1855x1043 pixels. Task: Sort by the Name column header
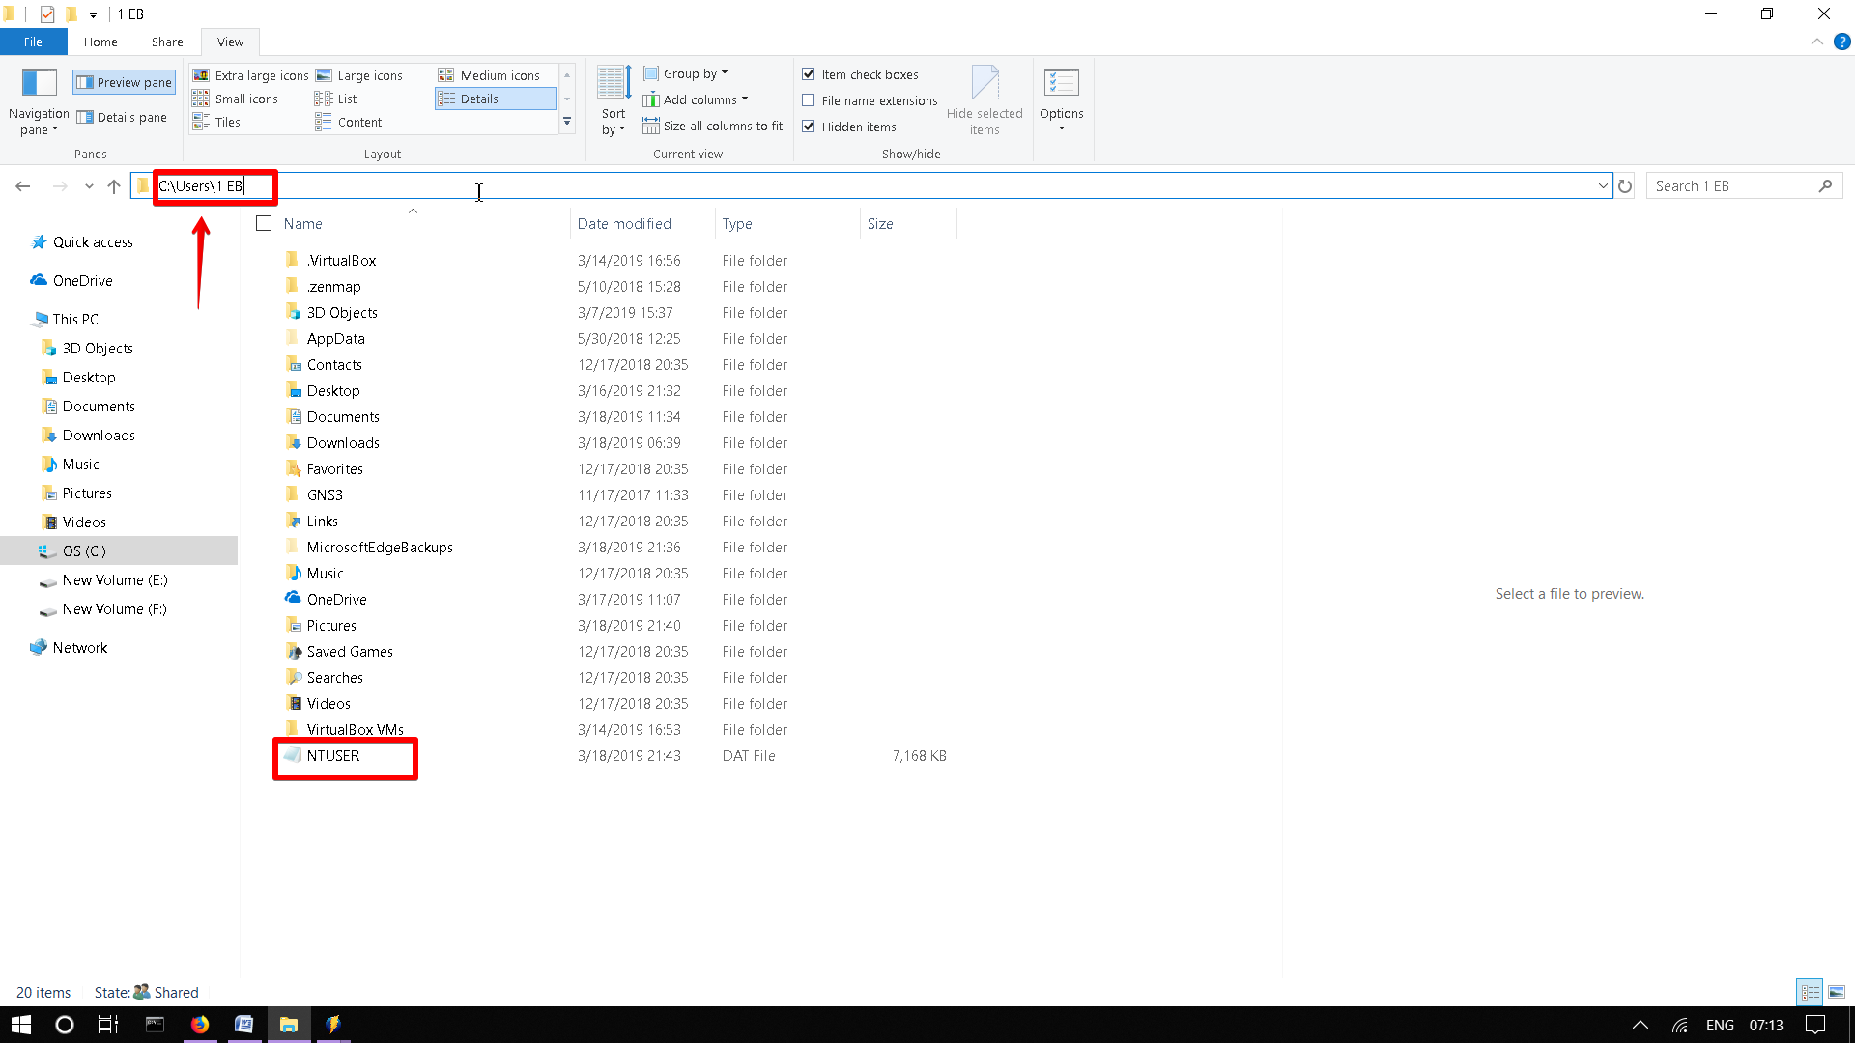click(423, 223)
